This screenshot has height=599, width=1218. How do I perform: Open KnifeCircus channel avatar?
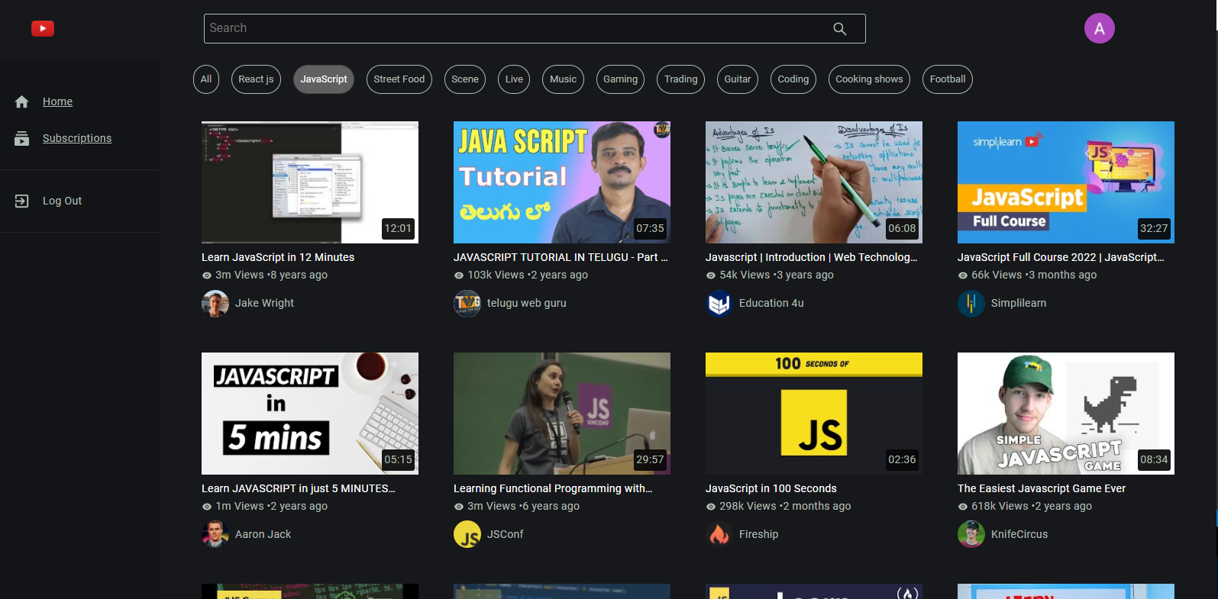click(x=971, y=534)
